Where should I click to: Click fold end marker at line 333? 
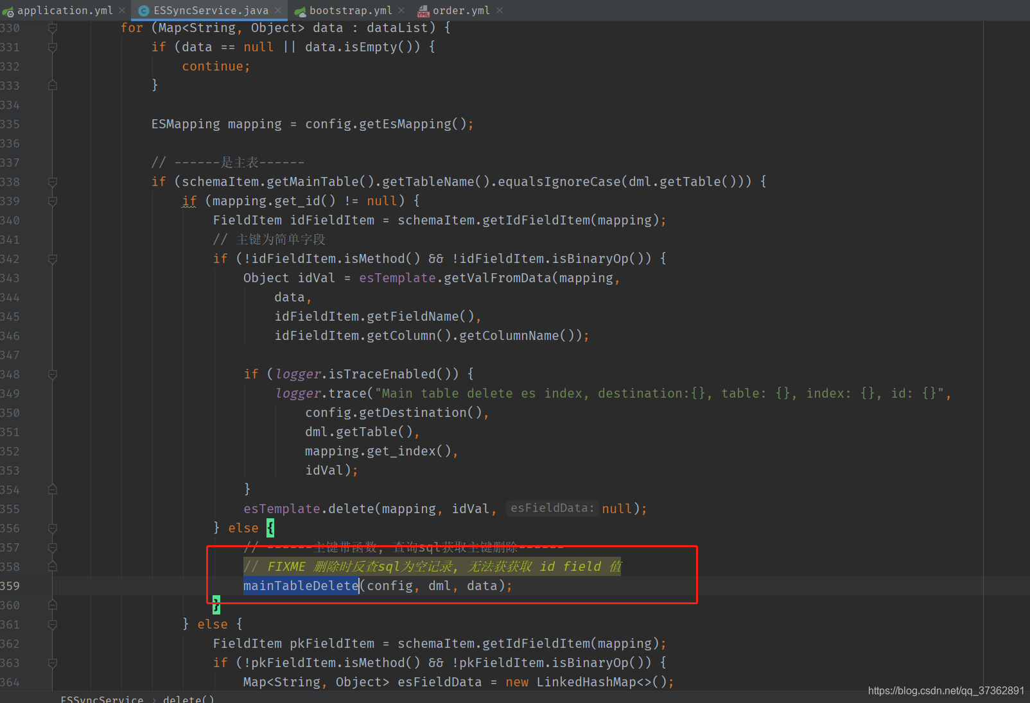[53, 85]
